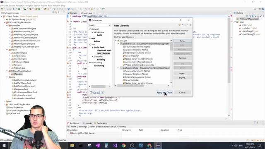The width and height of the screenshot is (265, 149).
Task: Collapse the Run/Debug node in Preferences tree
Action: pos(90,62)
